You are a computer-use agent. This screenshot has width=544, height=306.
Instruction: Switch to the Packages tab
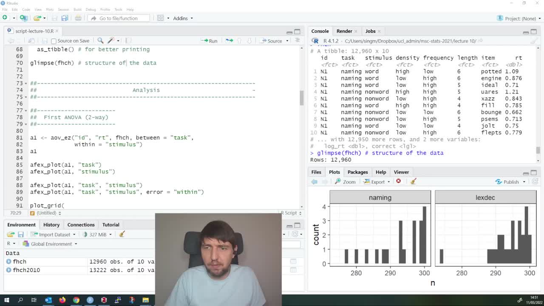357,172
